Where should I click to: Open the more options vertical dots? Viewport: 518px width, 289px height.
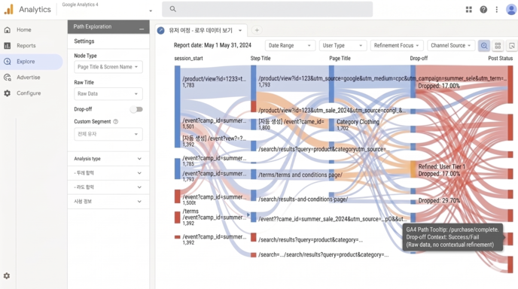pyautogui.click(x=496, y=10)
